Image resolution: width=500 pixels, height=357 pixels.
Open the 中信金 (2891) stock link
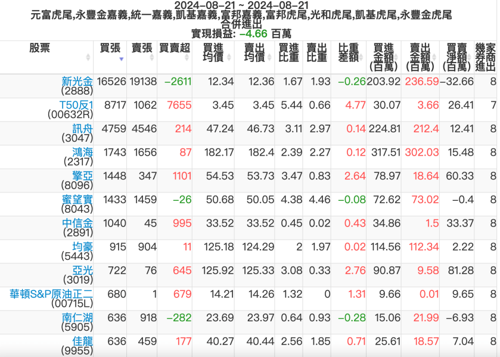tap(77, 223)
